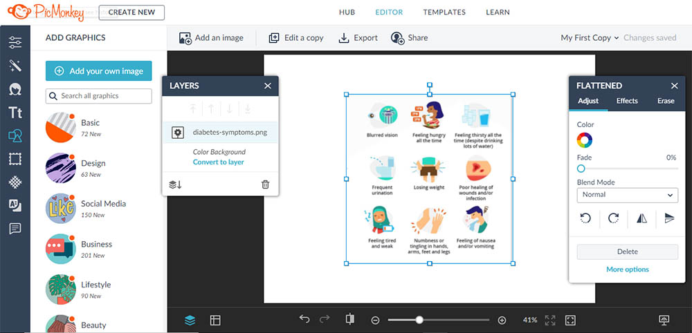The image size is (692, 333).
Task: Click the undo arrow in bottom bar
Action: [x=304, y=320]
